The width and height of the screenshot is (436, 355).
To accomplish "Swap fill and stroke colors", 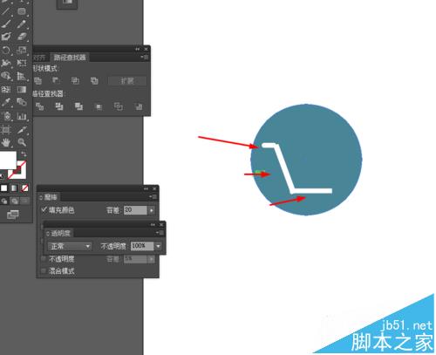I will click(24, 154).
